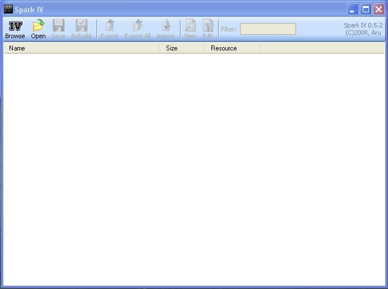Screen dimensions: 388x289
Task: Click the Resource column header
Action: (233, 48)
